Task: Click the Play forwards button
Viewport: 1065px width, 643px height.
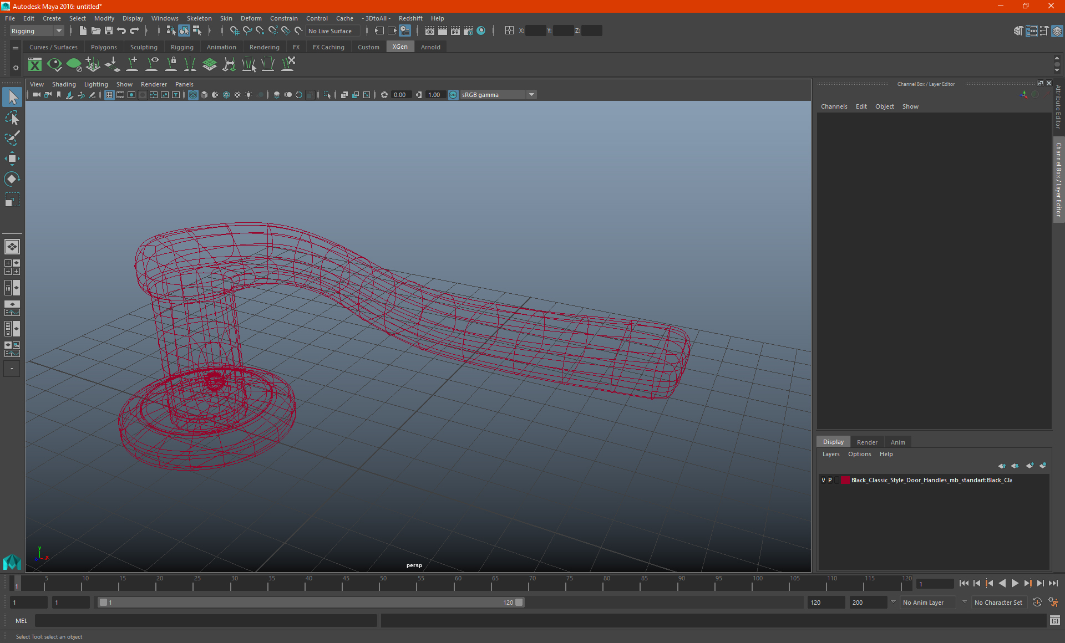Action: [x=1015, y=583]
